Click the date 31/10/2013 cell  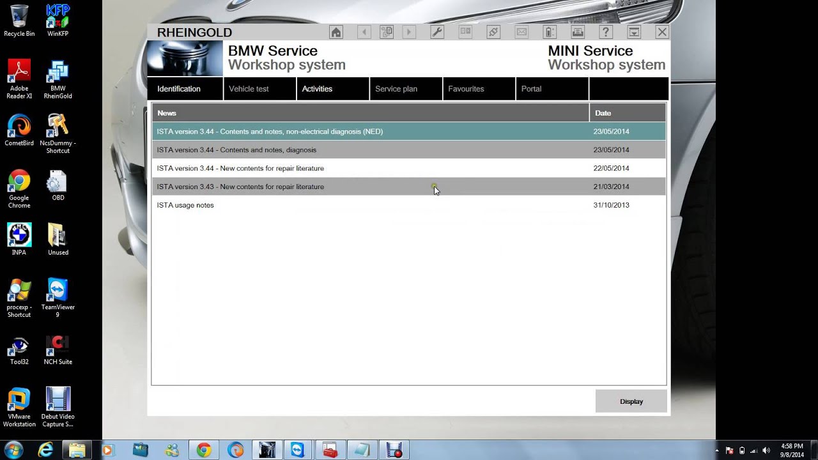coord(611,205)
